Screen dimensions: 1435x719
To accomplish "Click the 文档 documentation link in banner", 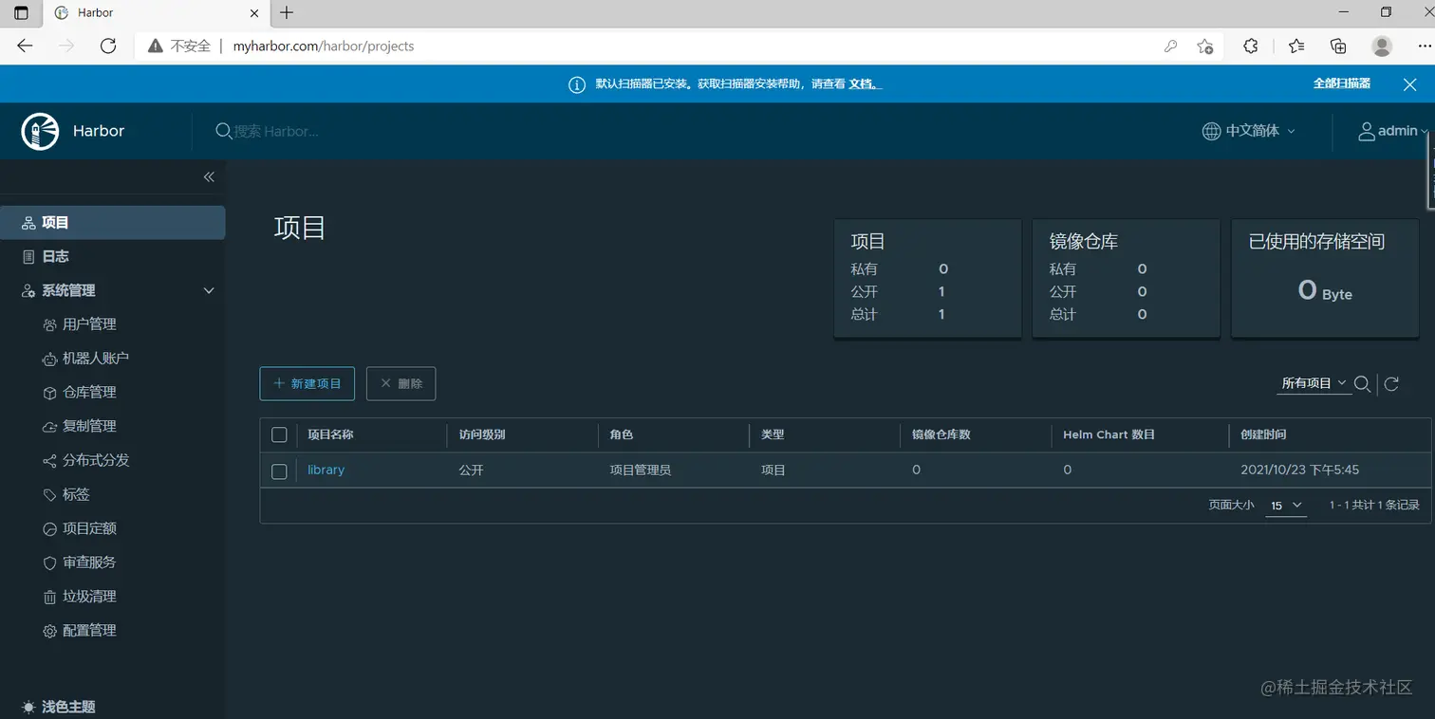I will [x=865, y=83].
